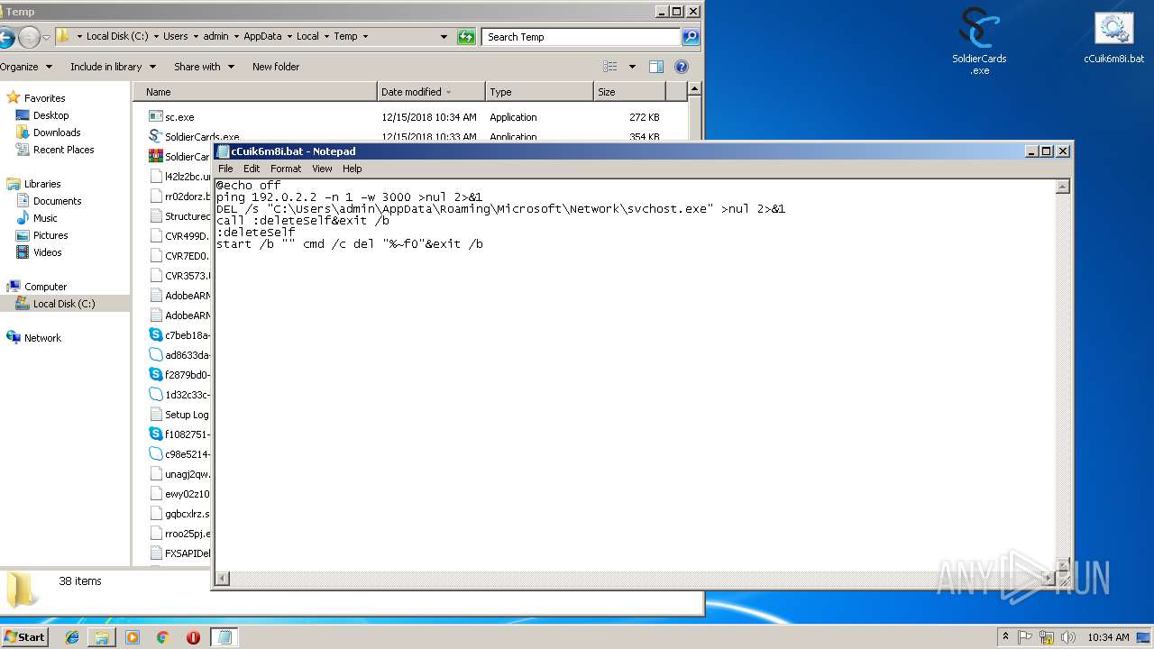Open SoldierCards.exe desktop shortcut

[x=979, y=41]
